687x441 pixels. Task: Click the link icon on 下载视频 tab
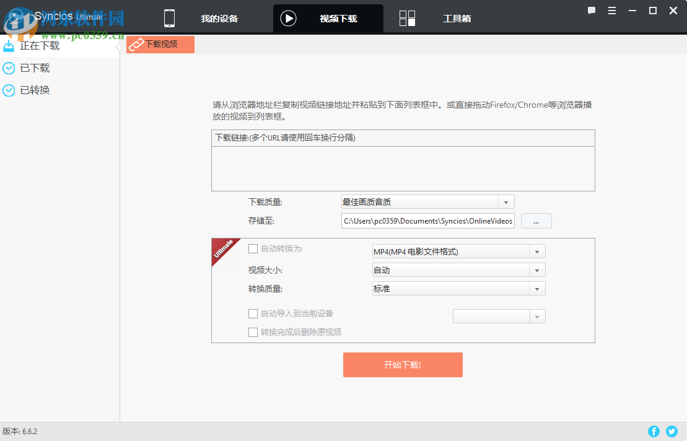[135, 44]
